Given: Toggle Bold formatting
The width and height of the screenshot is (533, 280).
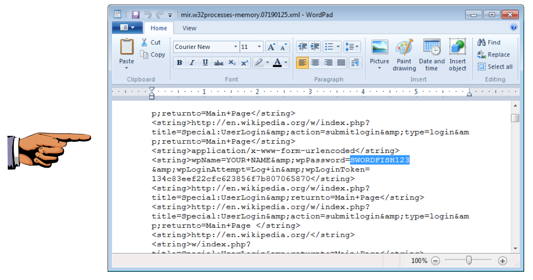Looking at the screenshot, I should [180, 63].
